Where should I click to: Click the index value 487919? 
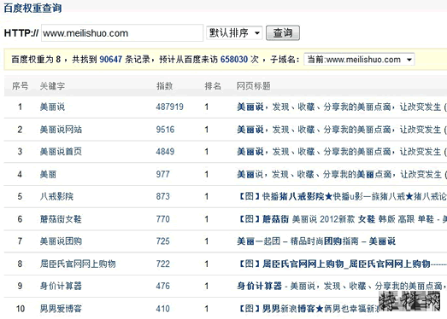169,107
